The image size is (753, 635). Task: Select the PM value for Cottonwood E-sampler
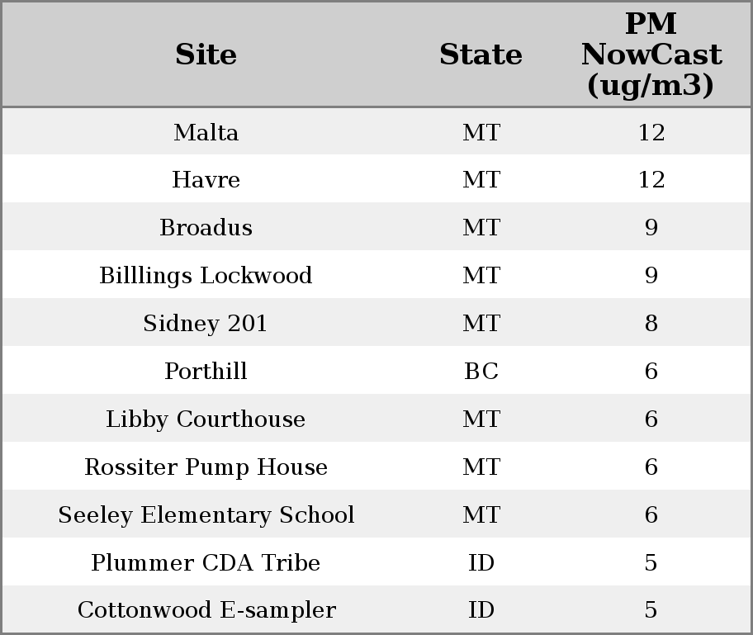(x=651, y=610)
